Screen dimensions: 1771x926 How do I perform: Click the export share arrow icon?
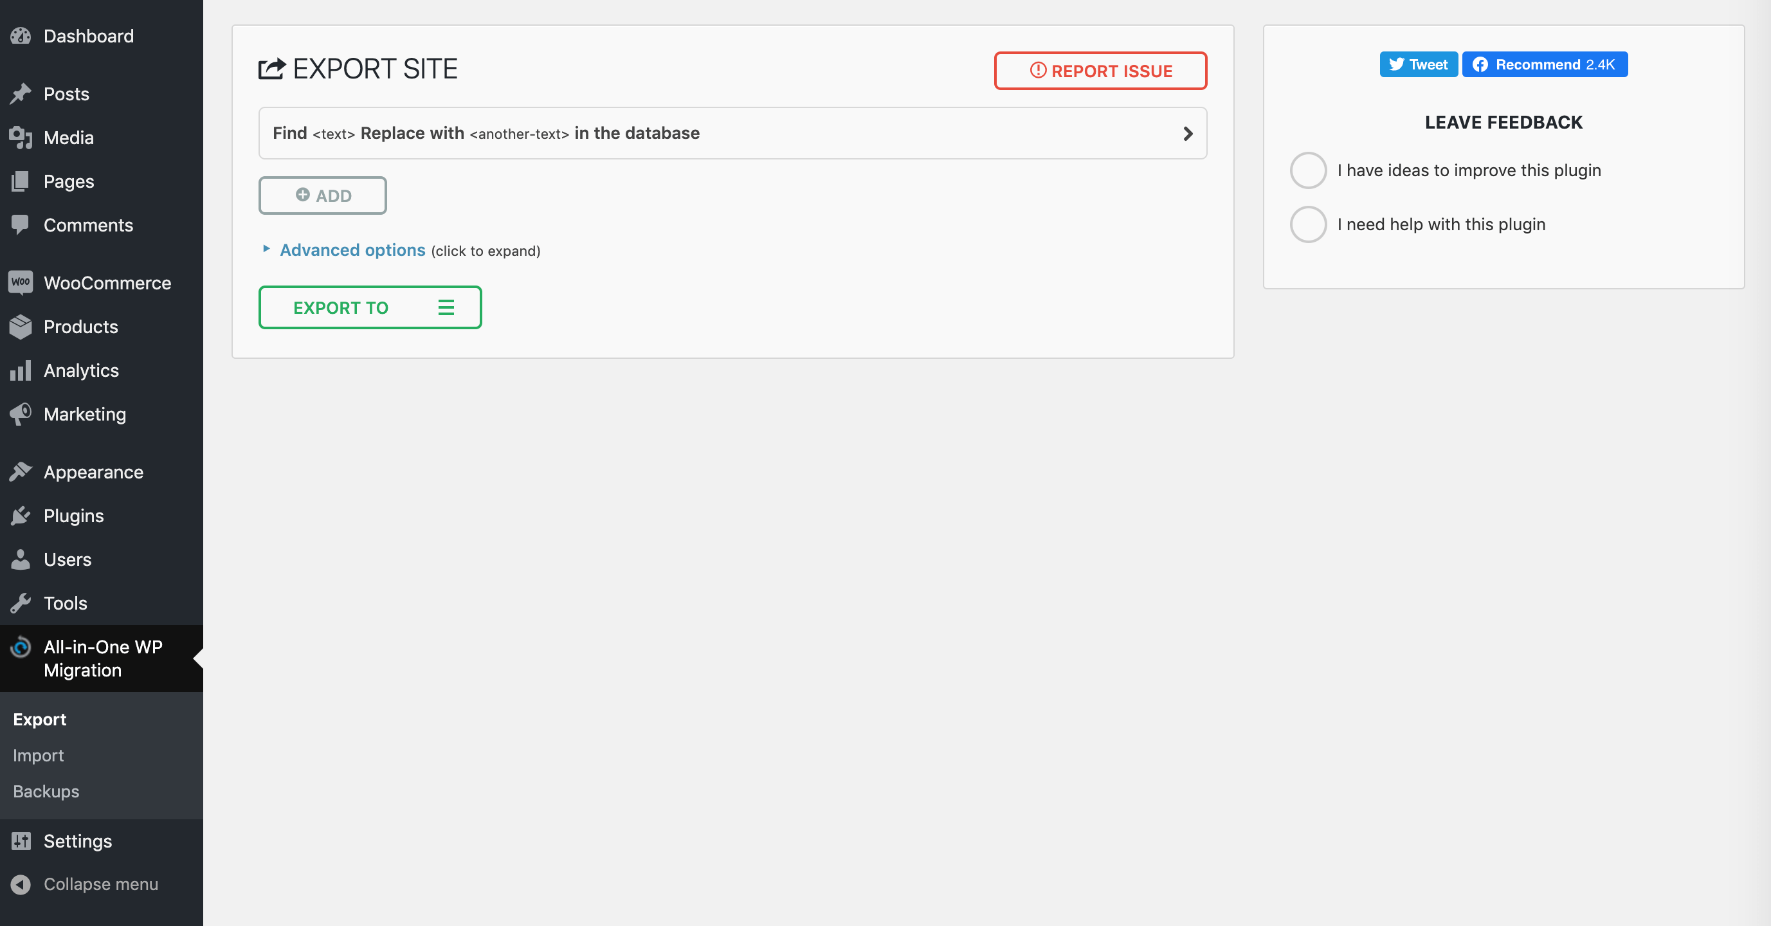[x=271, y=68]
